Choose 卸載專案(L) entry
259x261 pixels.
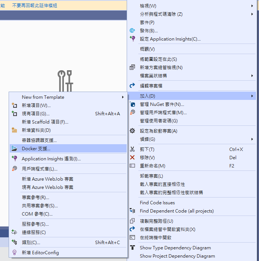click(x=192, y=176)
